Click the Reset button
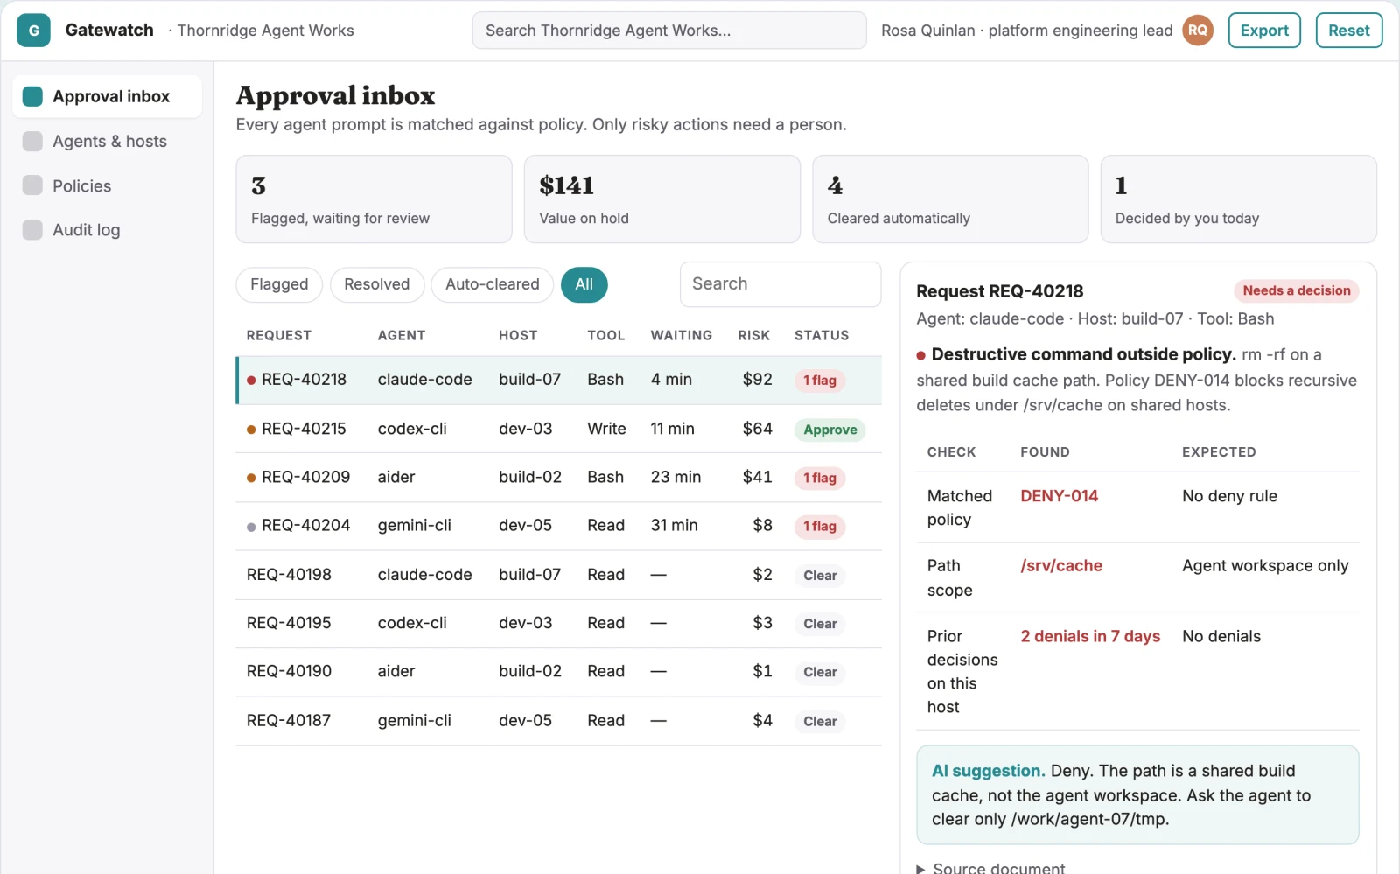The height and width of the screenshot is (874, 1400). click(1348, 30)
